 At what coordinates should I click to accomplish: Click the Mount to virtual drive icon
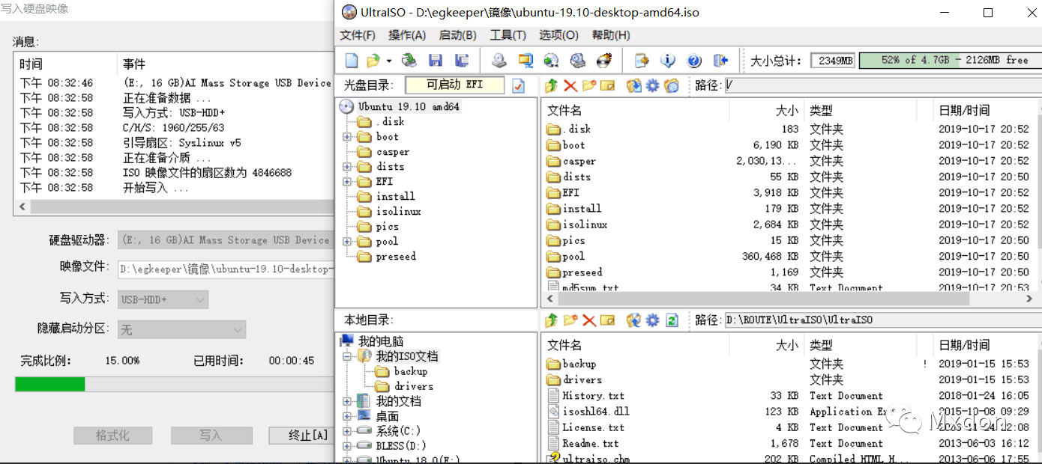tap(577, 61)
